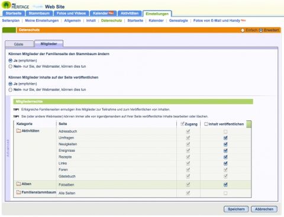Open Meine Einstellungen link
The width and height of the screenshot is (284, 217).
(x=42, y=21)
